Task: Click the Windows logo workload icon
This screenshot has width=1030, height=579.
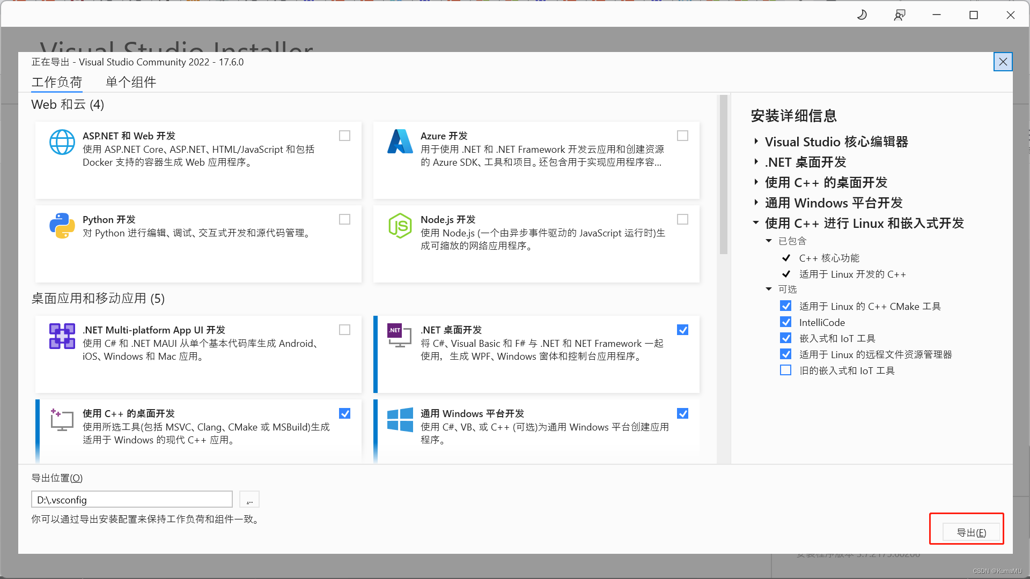Action: click(x=400, y=419)
